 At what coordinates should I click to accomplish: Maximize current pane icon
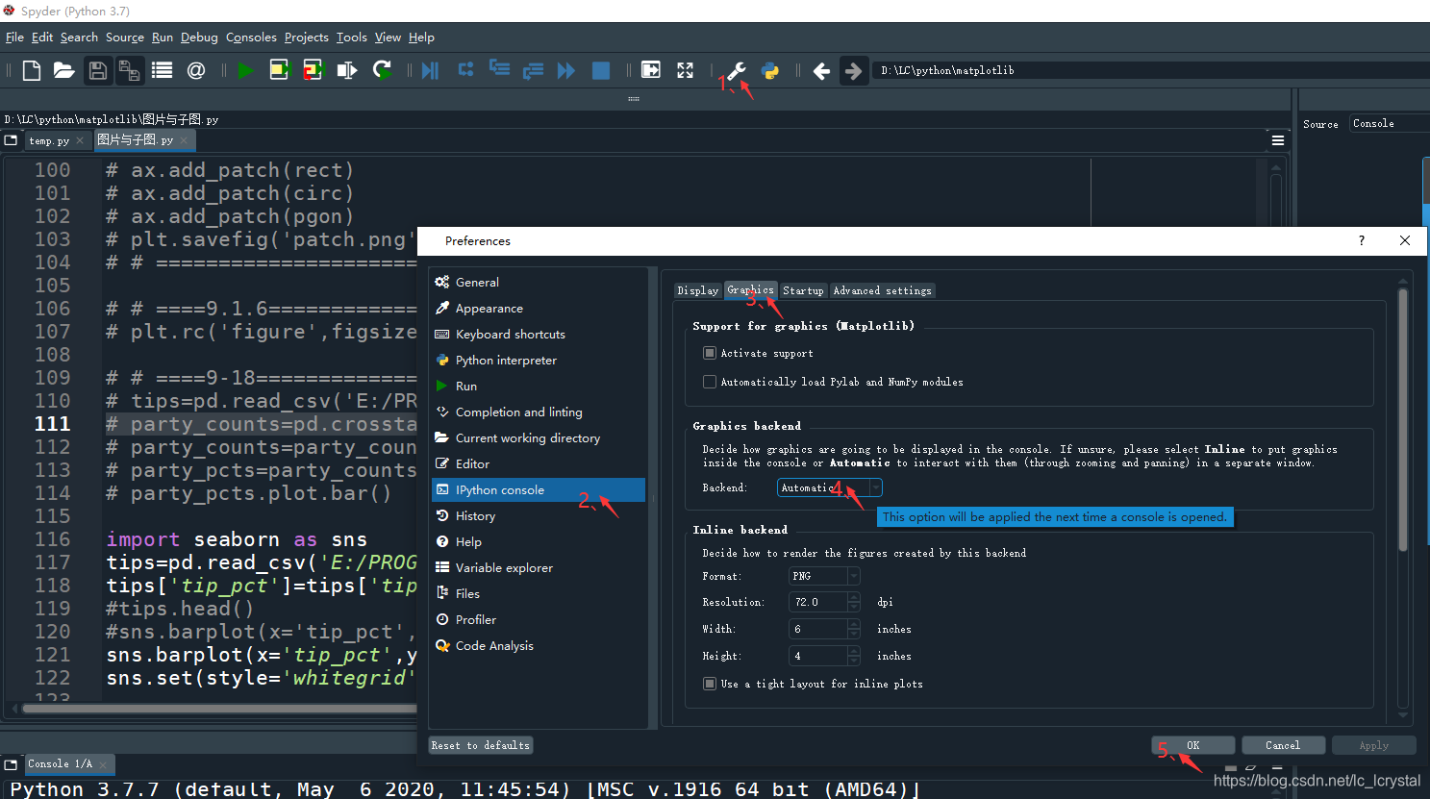click(x=651, y=70)
